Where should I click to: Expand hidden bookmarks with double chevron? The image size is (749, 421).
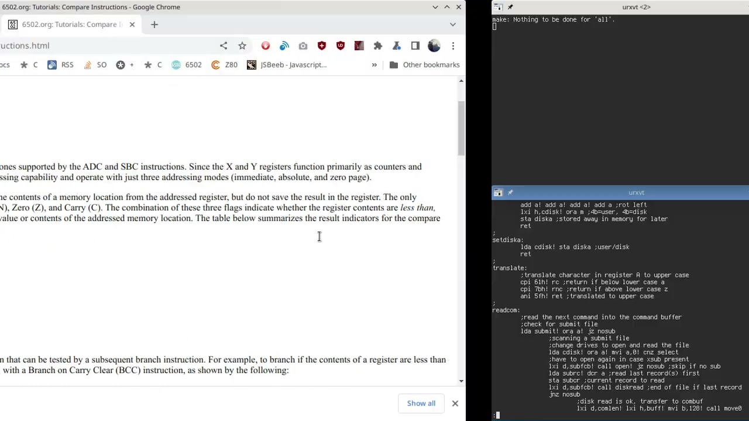pos(374,65)
